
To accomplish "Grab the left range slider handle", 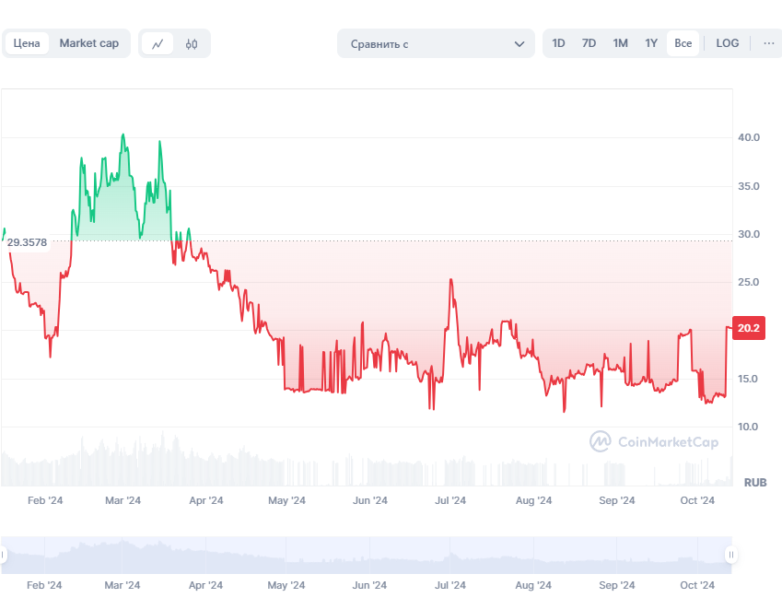I will (4, 555).
